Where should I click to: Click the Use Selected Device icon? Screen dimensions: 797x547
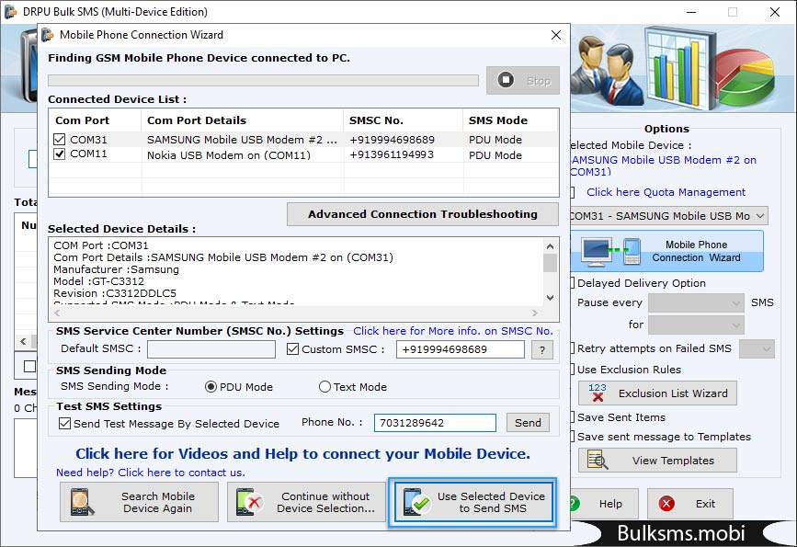click(x=416, y=502)
